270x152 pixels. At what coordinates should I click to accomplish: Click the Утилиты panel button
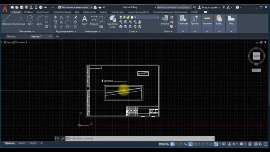click(207, 23)
